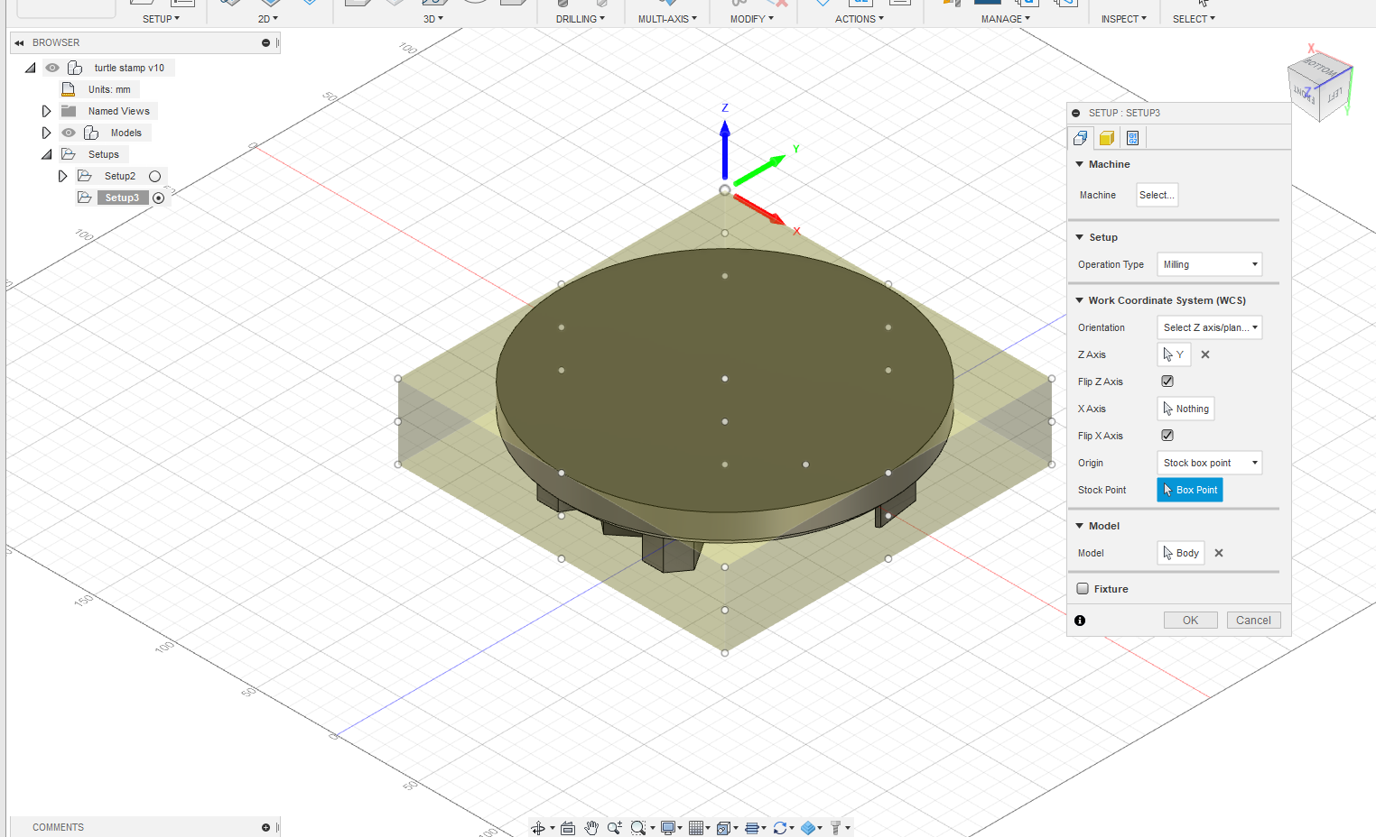Click the Units: mm document icon
Image resolution: width=1376 pixels, height=837 pixels.
coord(68,89)
